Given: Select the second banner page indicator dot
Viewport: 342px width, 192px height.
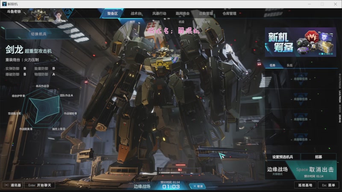Looking at the screenshot, I should 322,54.
